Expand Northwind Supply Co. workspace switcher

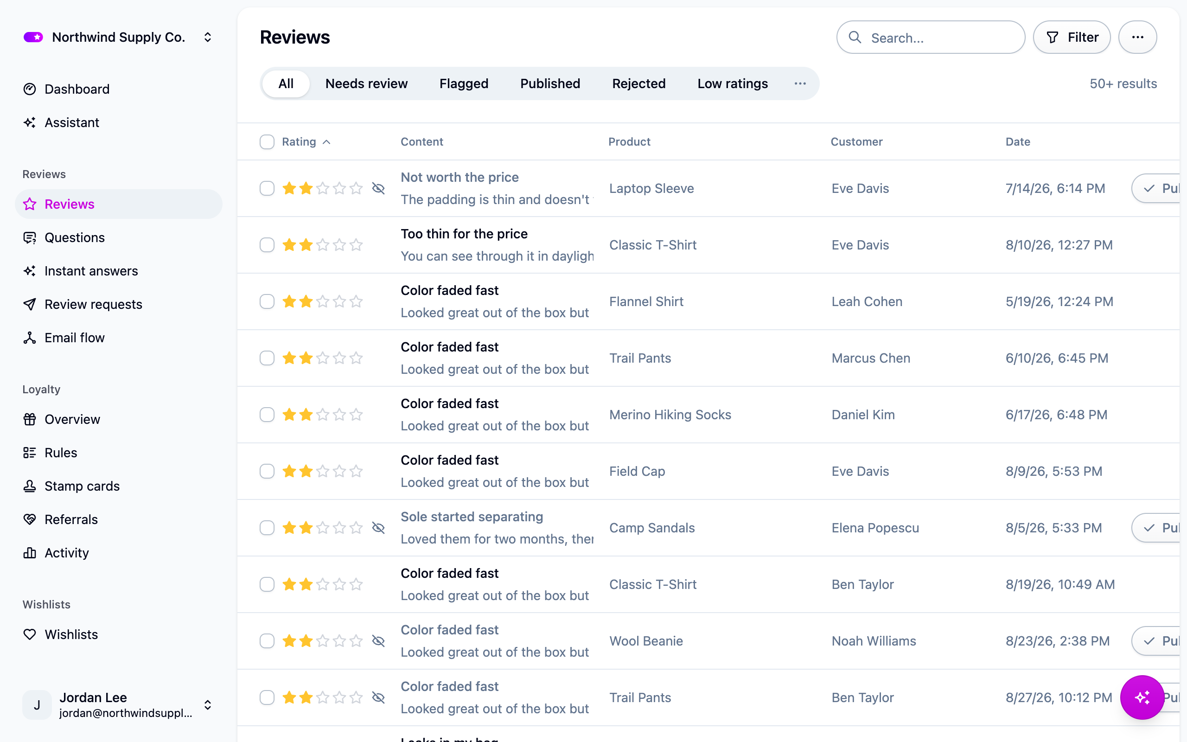[x=118, y=37]
